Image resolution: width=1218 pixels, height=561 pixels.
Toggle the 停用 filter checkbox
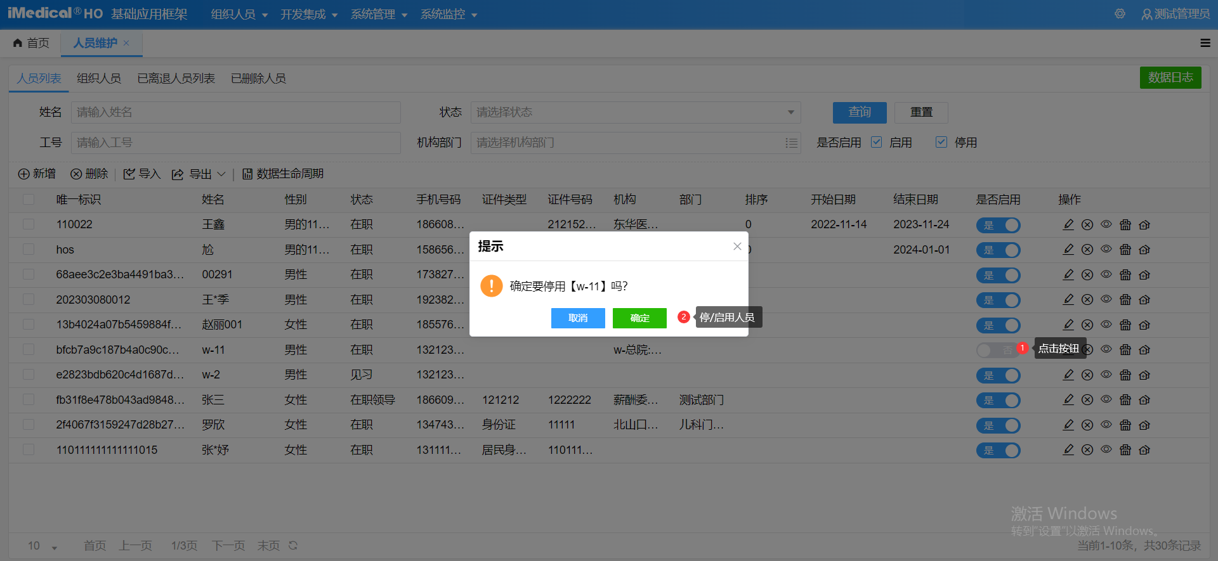tap(941, 142)
